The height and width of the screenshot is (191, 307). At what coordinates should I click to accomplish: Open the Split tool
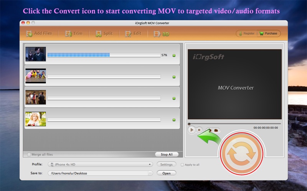[x=104, y=34]
